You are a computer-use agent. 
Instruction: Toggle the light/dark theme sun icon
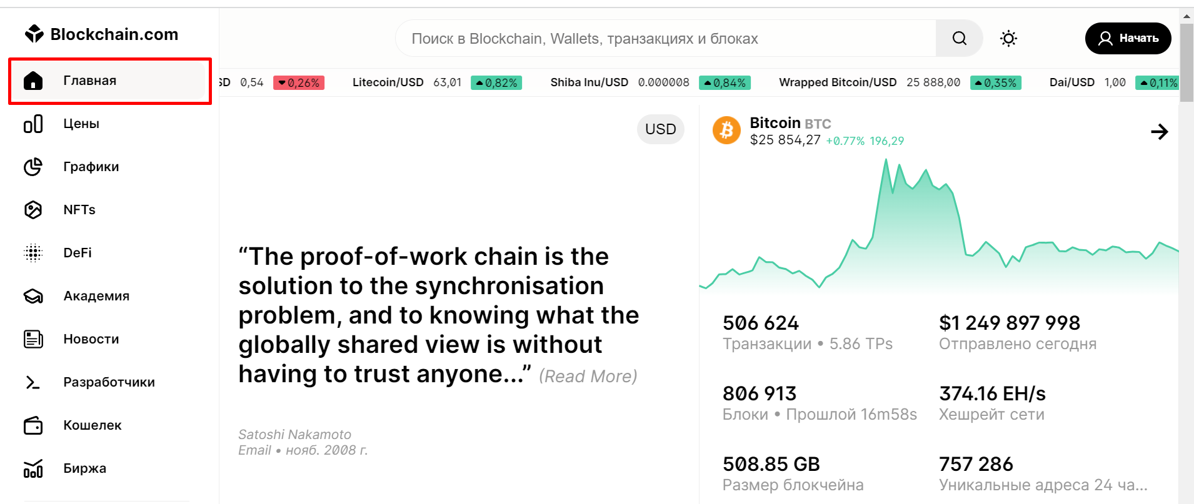point(1008,38)
